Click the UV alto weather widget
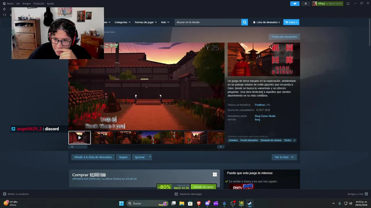The image size is (371, 208). tap(11, 203)
